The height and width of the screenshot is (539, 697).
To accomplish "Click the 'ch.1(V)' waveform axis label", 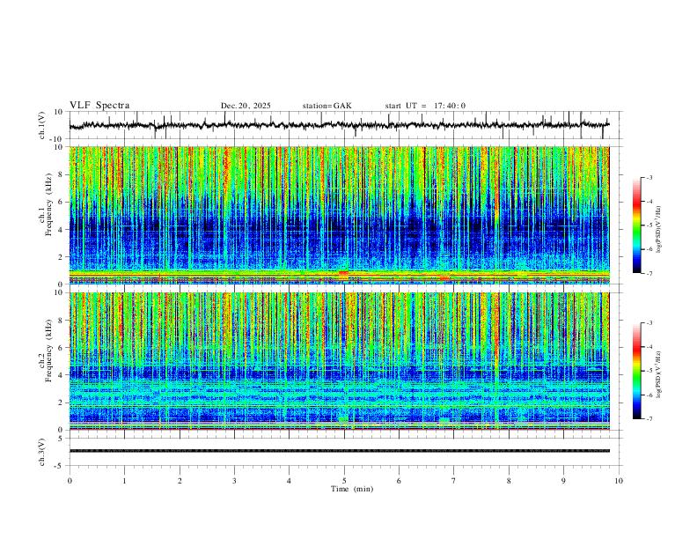I will 42,125.
